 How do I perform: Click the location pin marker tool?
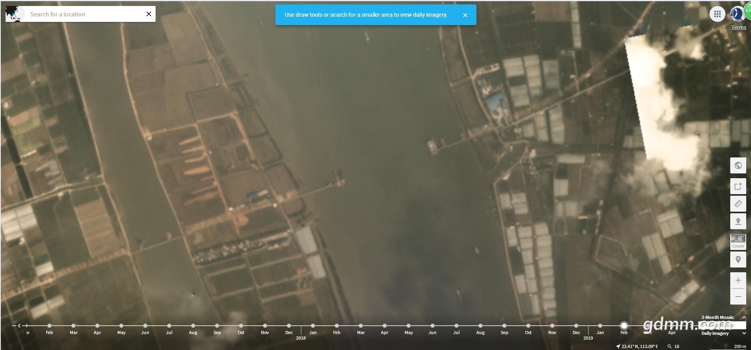click(x=738, y=260)
